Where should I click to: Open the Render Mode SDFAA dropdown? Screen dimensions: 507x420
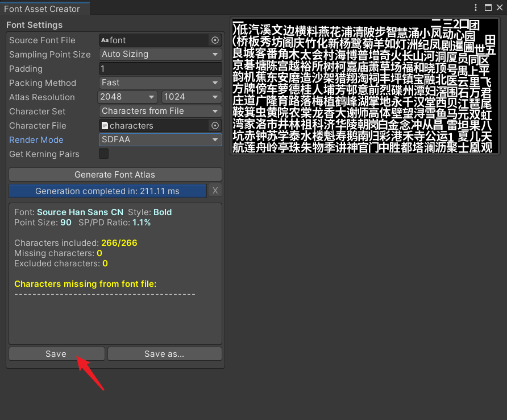(160, 139)
